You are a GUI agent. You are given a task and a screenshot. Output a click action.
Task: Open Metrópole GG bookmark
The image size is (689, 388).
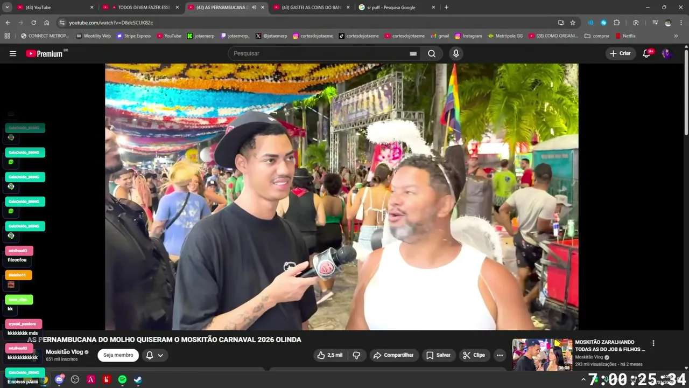505,36
